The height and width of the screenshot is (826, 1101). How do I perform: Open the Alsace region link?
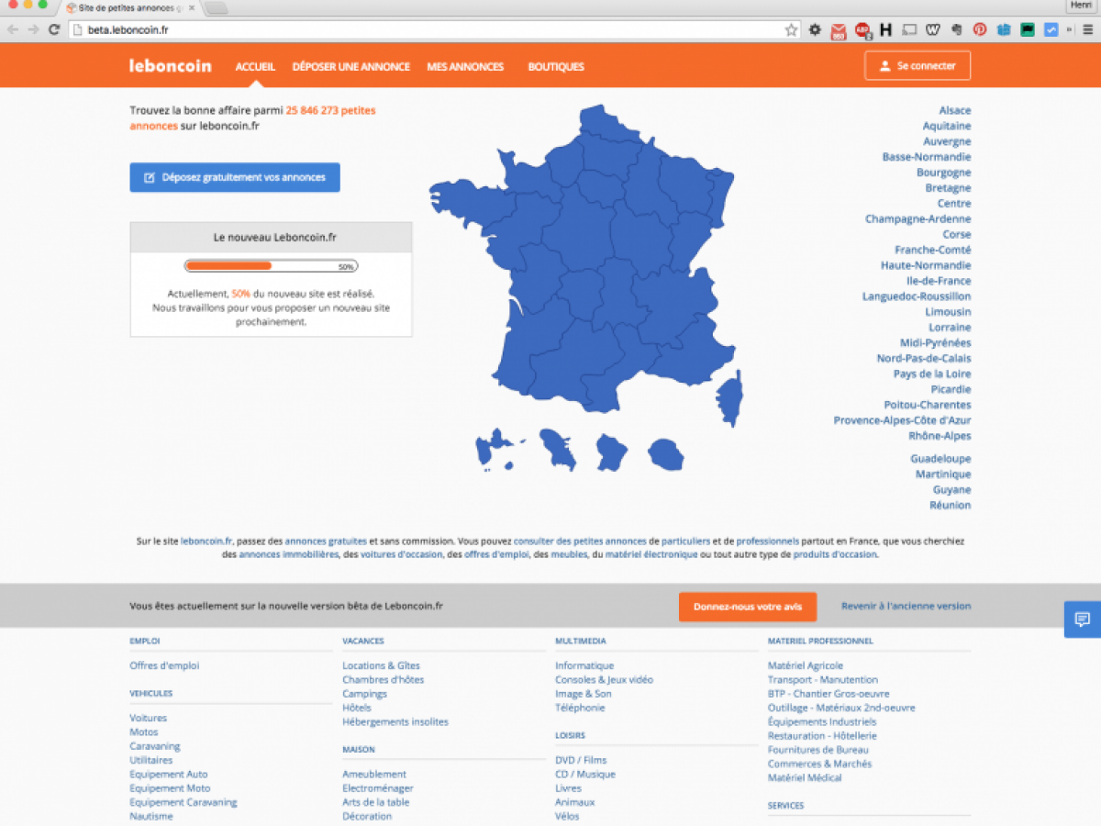(x=955, y=111)
